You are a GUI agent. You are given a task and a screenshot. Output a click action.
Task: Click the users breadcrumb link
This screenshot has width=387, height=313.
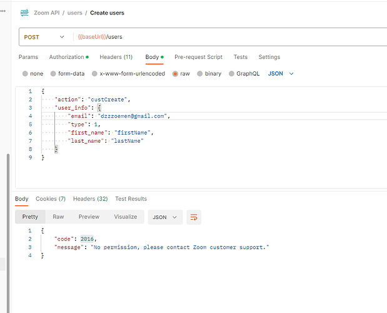point(74,13)
